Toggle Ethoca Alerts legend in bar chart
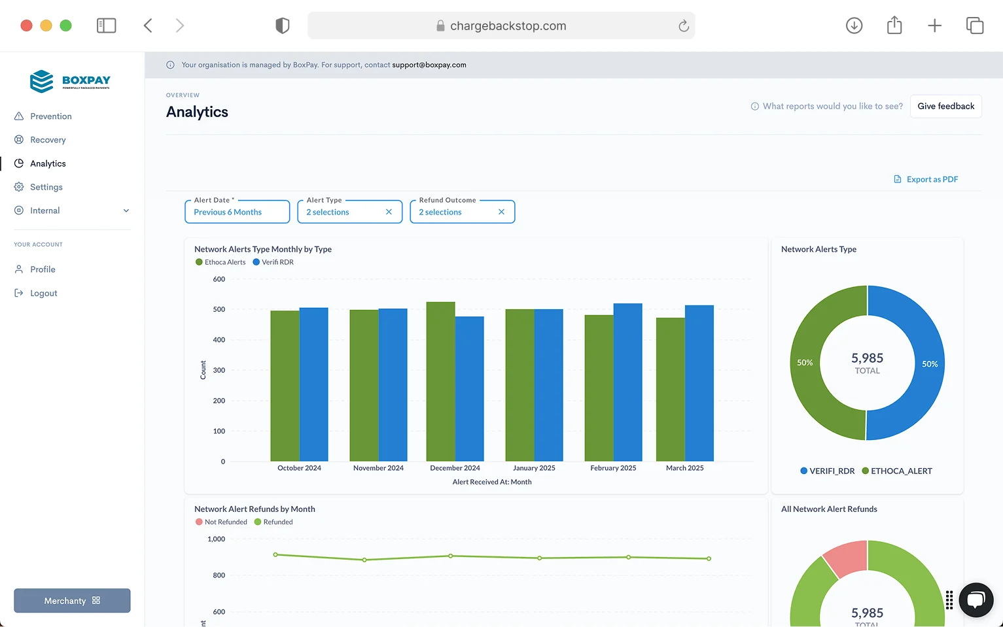The image size is (1003, 627). pos(220,262)
